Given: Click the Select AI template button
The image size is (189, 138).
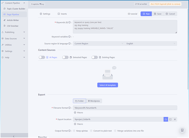Looking at the screenshot, I should 107,85.
